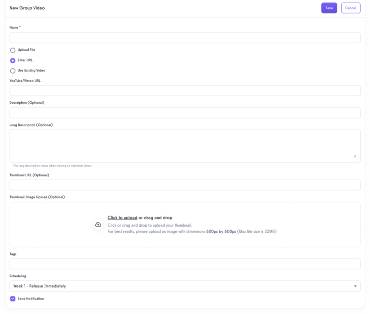Select the Enter URL radio button

[x=12, y=60]
